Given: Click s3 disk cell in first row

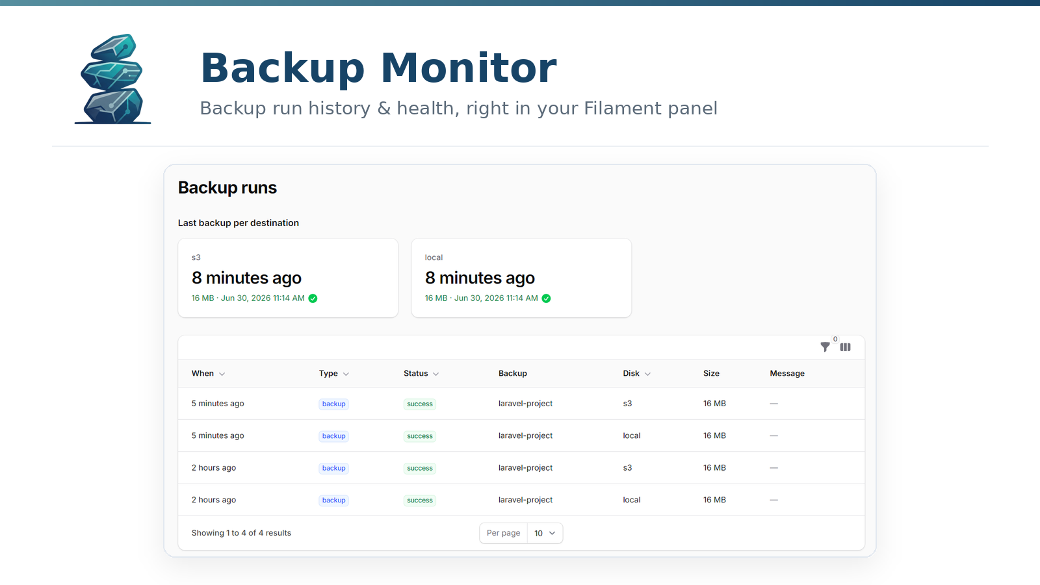Looking at the screenshot, I should (x=627, y=404).
